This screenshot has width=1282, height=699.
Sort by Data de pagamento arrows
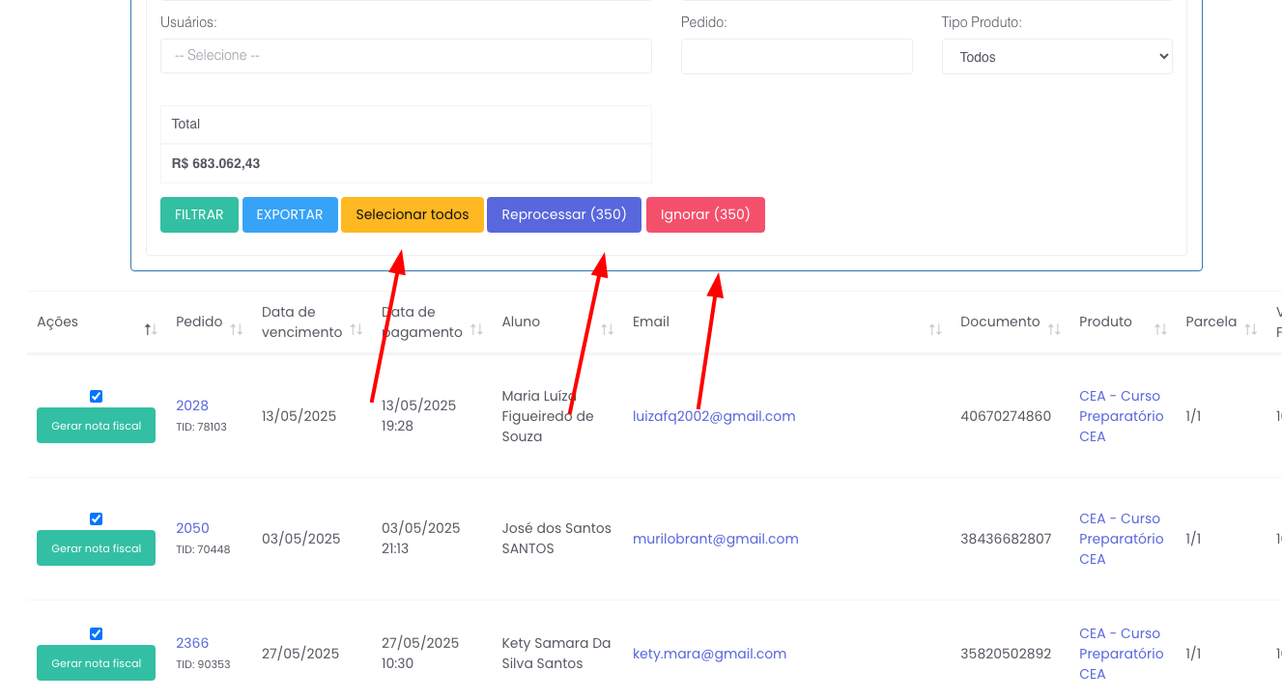click(x=476, y=330)
